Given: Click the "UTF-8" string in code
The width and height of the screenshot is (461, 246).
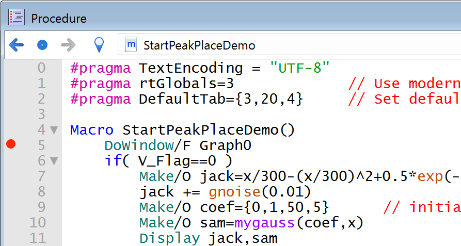Looking at the screenshot, I should pos(299,68).
